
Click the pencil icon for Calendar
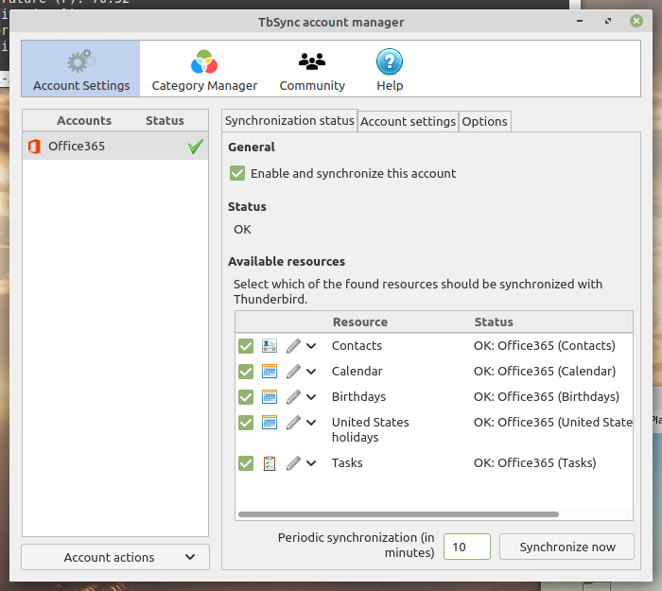(293, 372)
